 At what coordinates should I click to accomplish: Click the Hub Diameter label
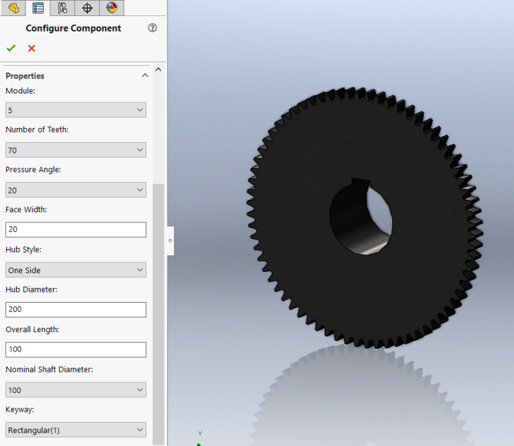click(x=31, y=289)
